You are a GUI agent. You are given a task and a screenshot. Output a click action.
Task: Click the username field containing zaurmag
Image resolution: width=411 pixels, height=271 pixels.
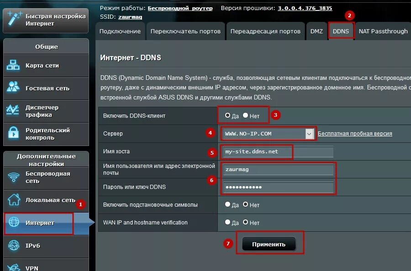pyautogui.click(x=278, y=169)
